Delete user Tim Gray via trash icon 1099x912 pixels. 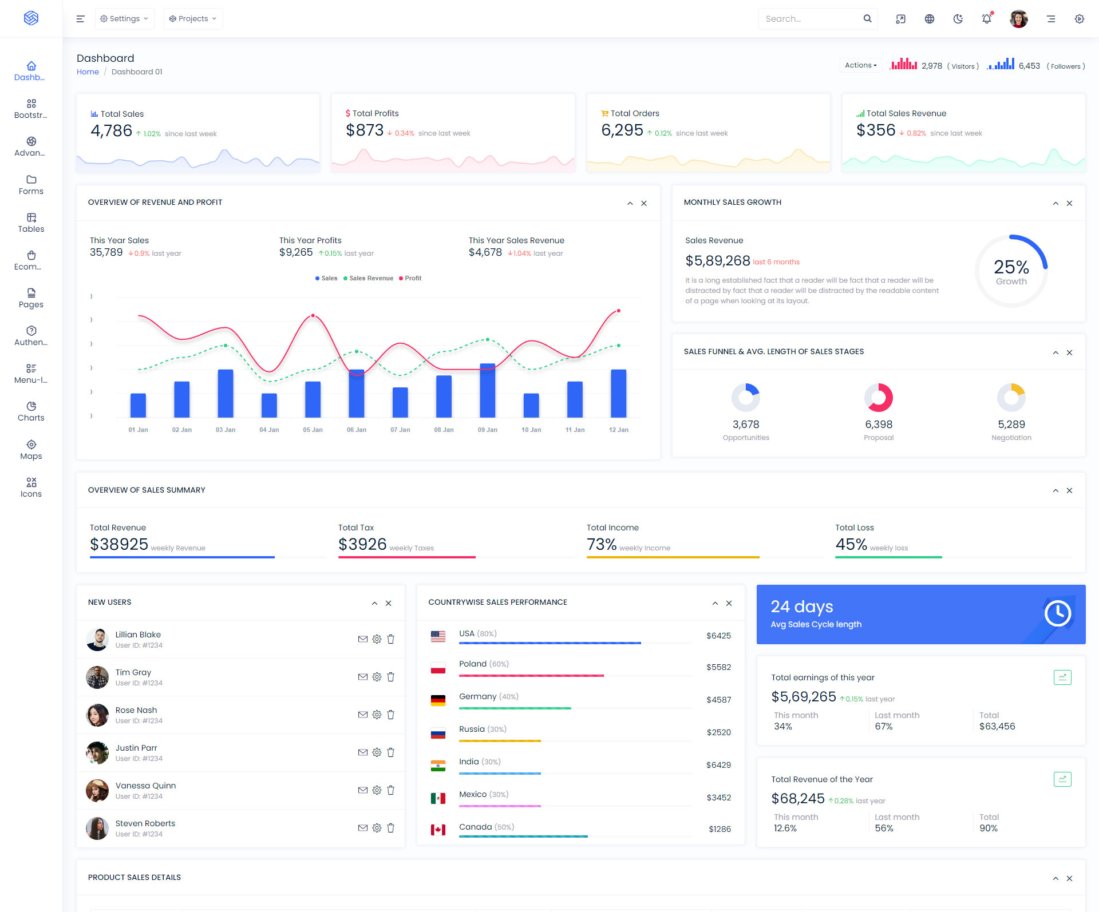click(390, 677)
